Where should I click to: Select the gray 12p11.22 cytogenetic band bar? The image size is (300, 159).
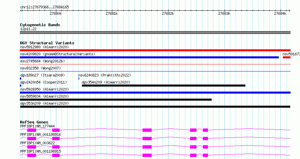(155, 33)
